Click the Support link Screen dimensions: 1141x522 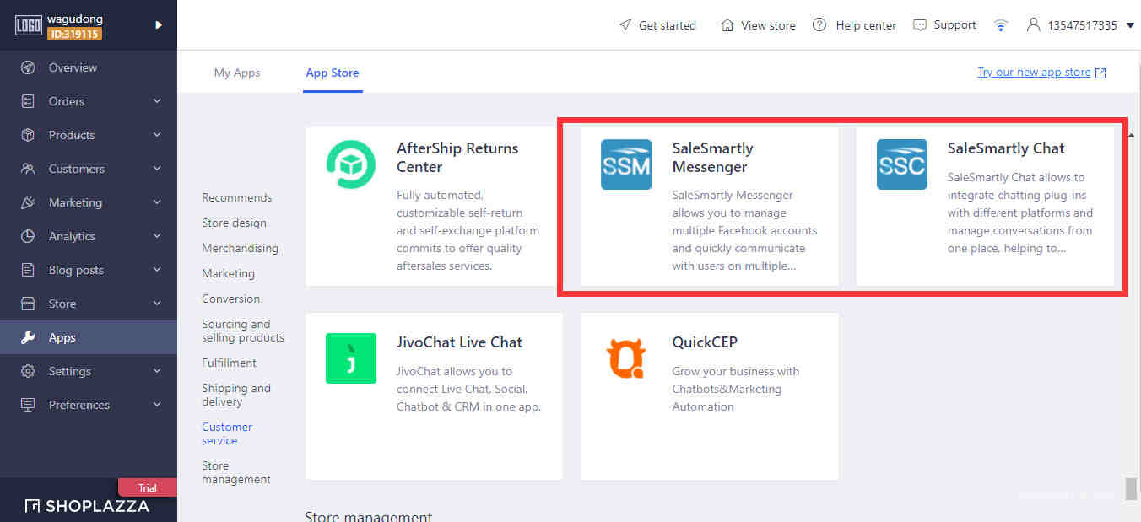point(955,25)
